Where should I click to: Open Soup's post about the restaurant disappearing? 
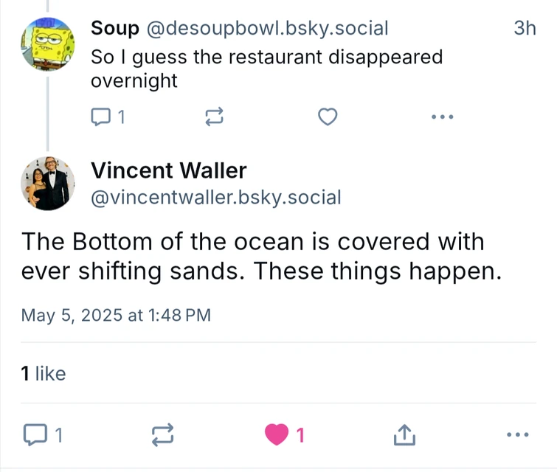coord(266,68)
